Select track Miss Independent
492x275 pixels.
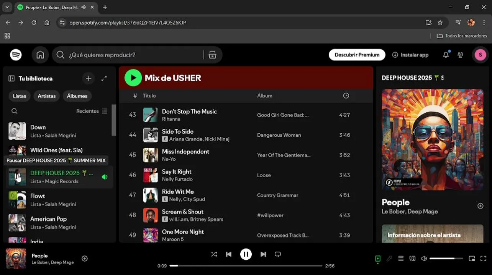[185, 152]
